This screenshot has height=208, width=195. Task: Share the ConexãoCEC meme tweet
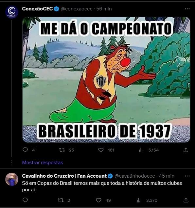point(186,150)
